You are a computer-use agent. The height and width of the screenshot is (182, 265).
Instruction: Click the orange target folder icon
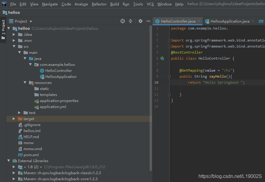(x=20, y=119)
